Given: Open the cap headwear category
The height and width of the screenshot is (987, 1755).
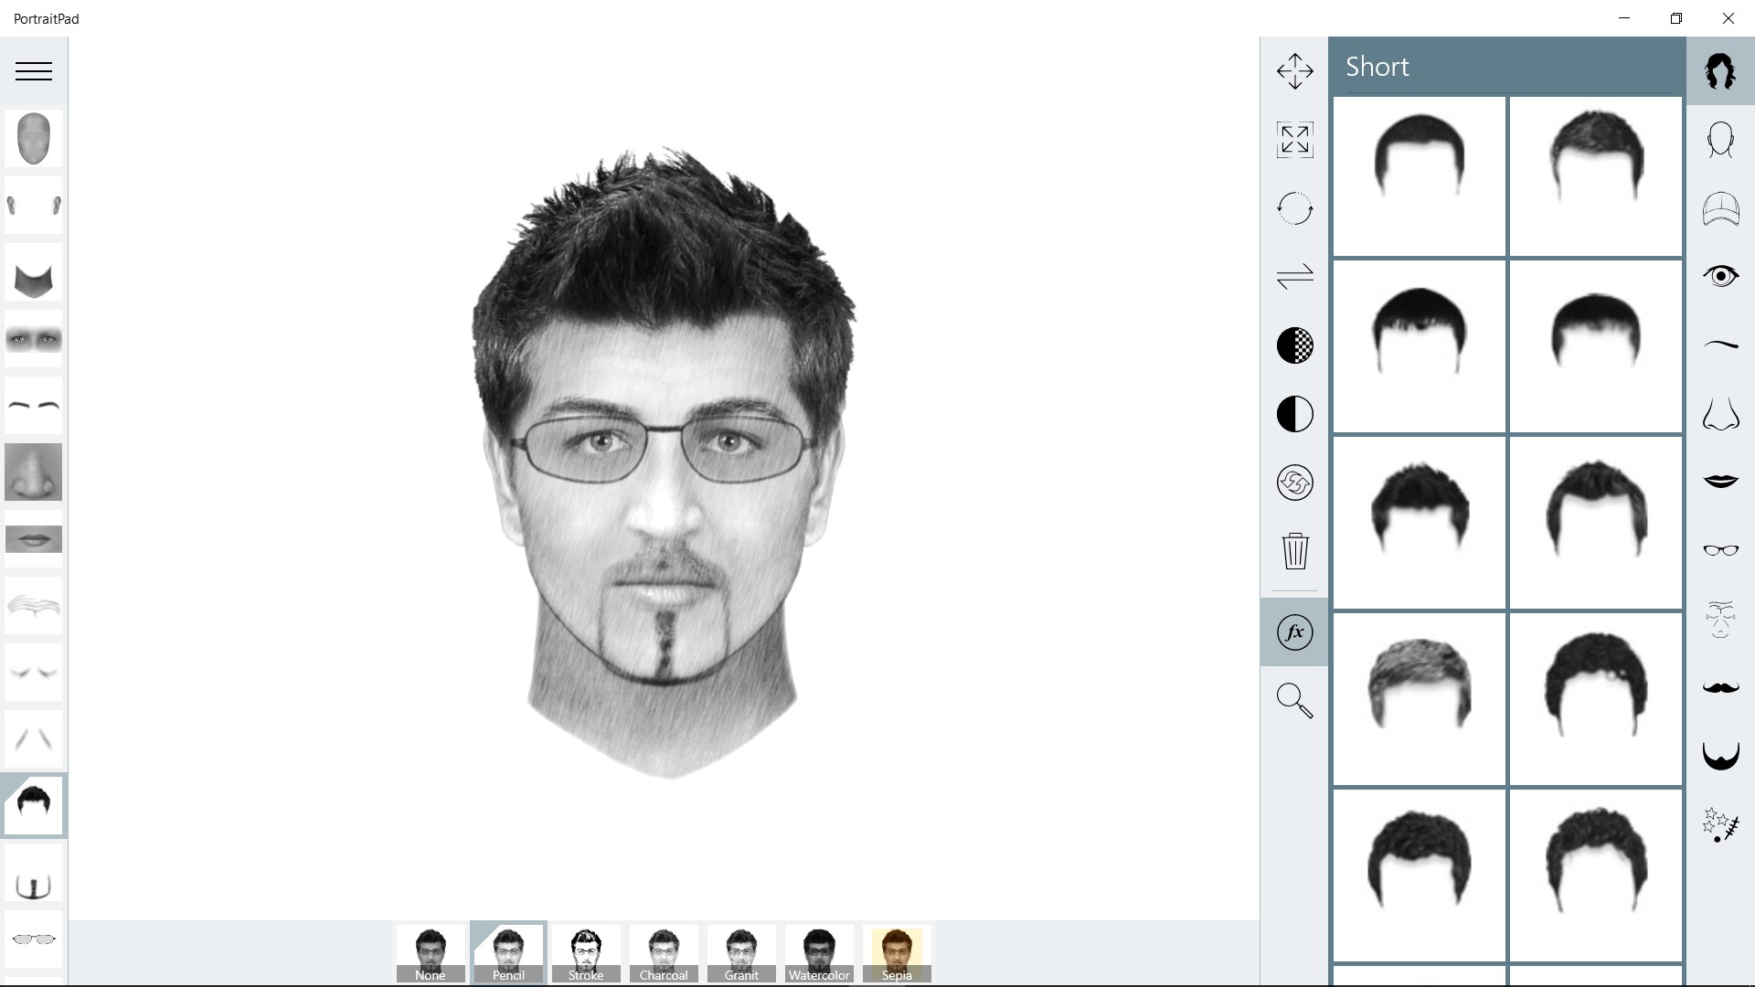Looking at the screenshot, I should point(1720,209).
